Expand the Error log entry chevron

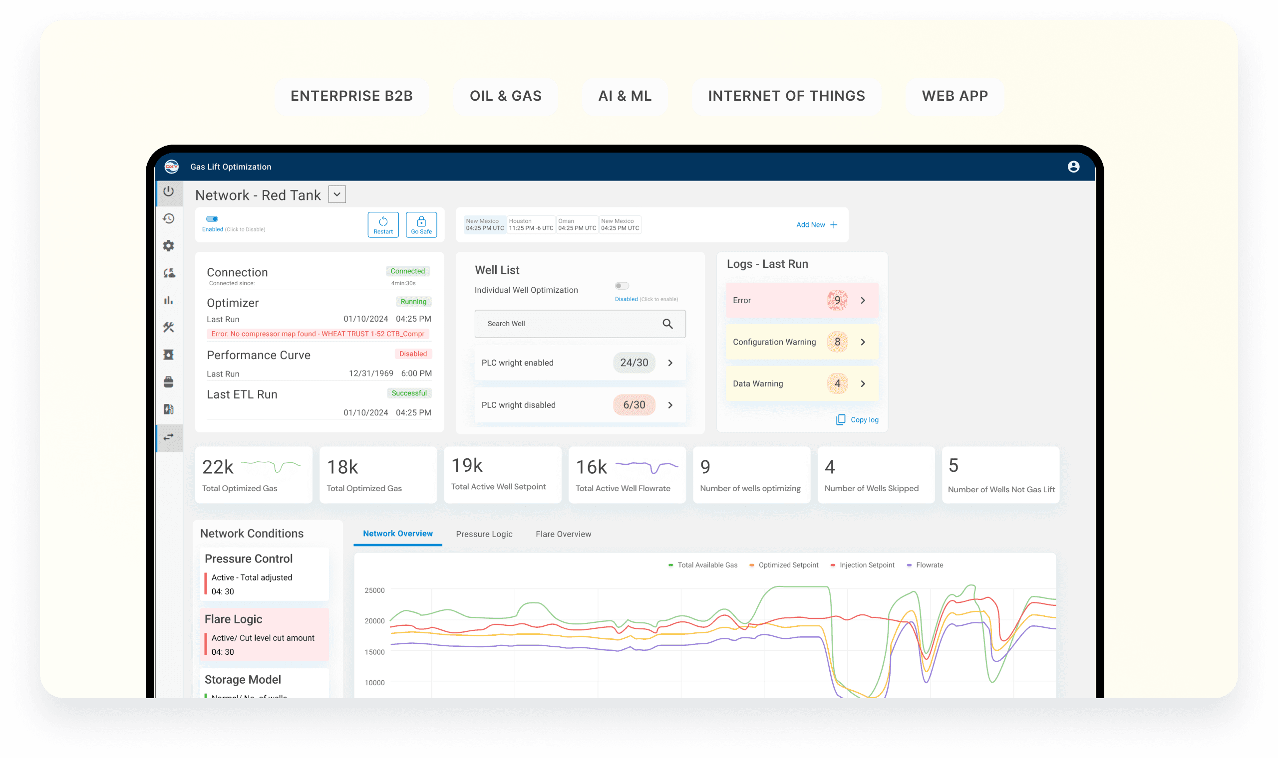(863, 300)
